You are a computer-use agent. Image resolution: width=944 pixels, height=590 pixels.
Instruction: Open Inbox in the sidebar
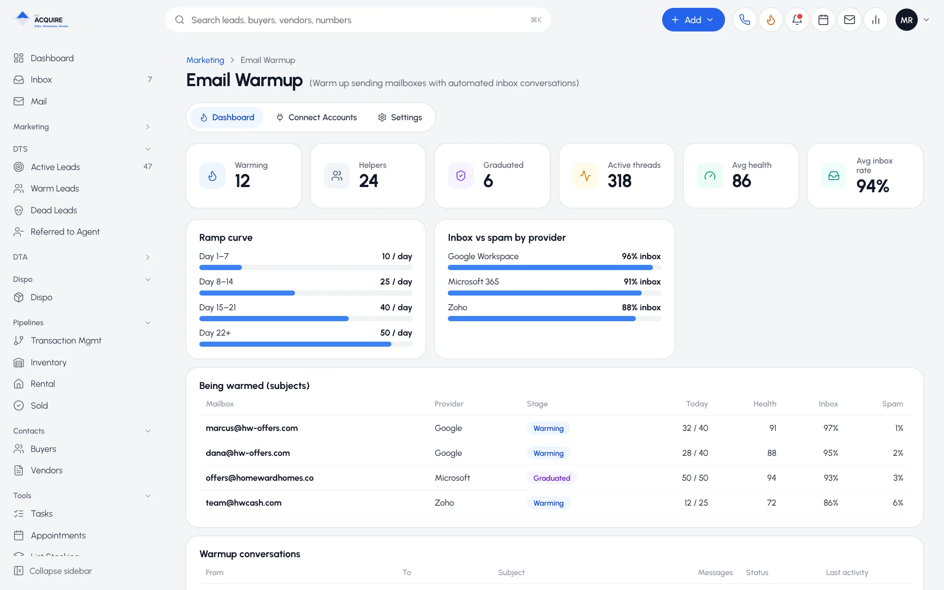coord(83,80)
